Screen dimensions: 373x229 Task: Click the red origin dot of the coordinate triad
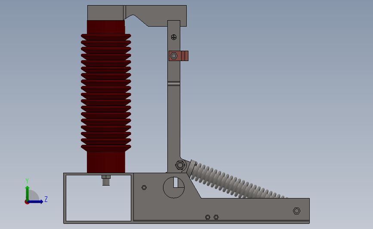point(27,202)
